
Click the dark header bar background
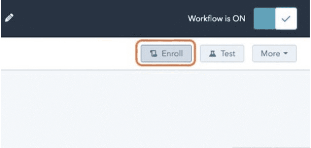coord(101,18)
